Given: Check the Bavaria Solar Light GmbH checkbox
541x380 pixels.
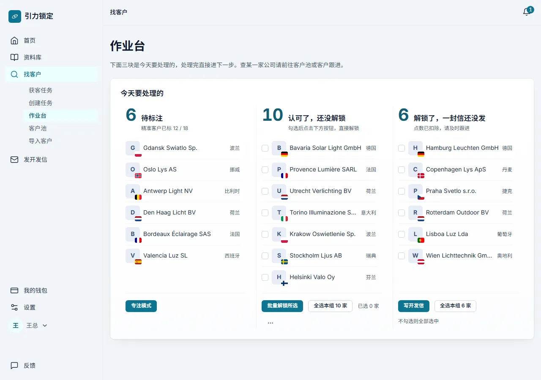Looking at the screenshot, I should pyautogui.click(x=265, y=148).
